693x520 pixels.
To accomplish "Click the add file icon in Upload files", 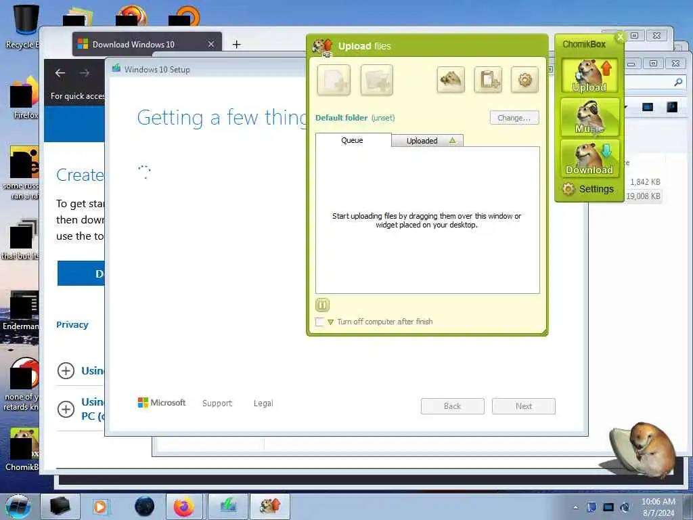I will pyautogui.click(x=334, y=80).
